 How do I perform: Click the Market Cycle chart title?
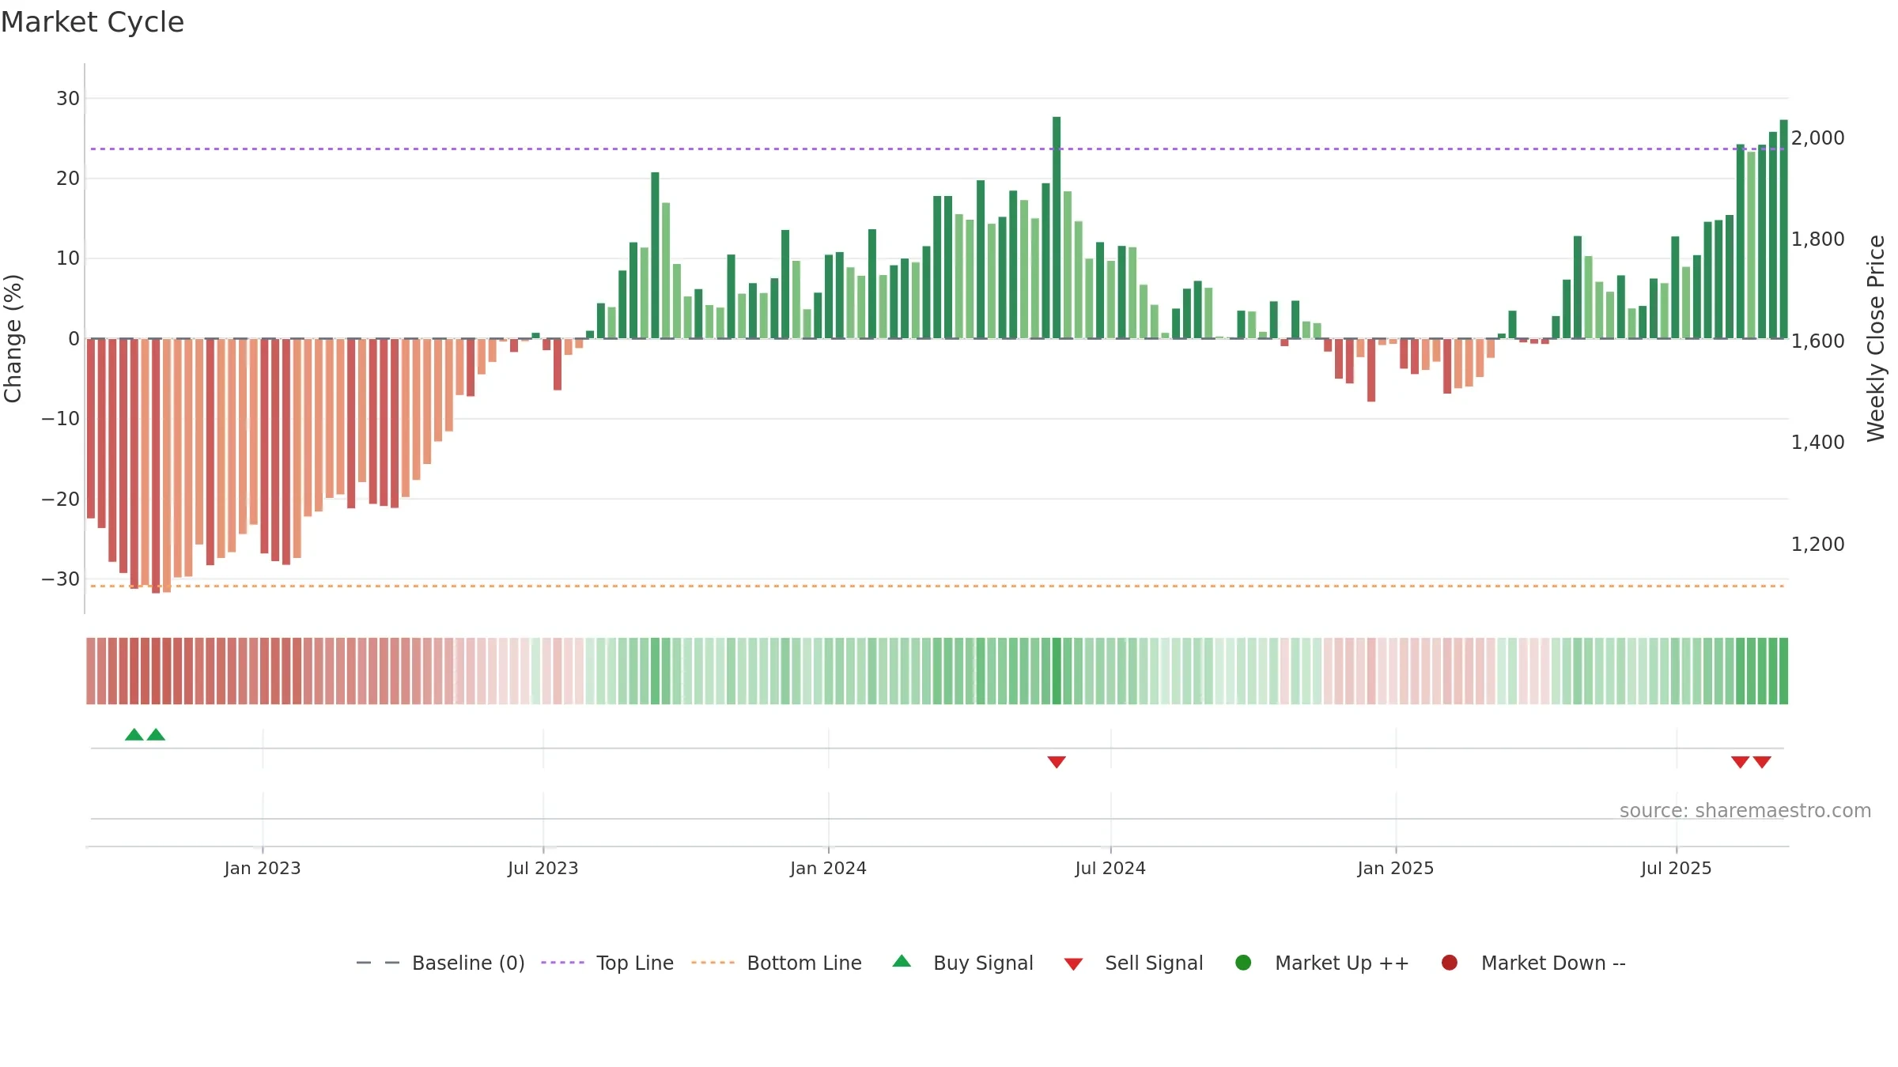[x=93, y=22]
